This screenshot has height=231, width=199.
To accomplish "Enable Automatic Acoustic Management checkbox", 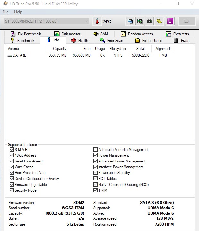I will tap(95, 150).
